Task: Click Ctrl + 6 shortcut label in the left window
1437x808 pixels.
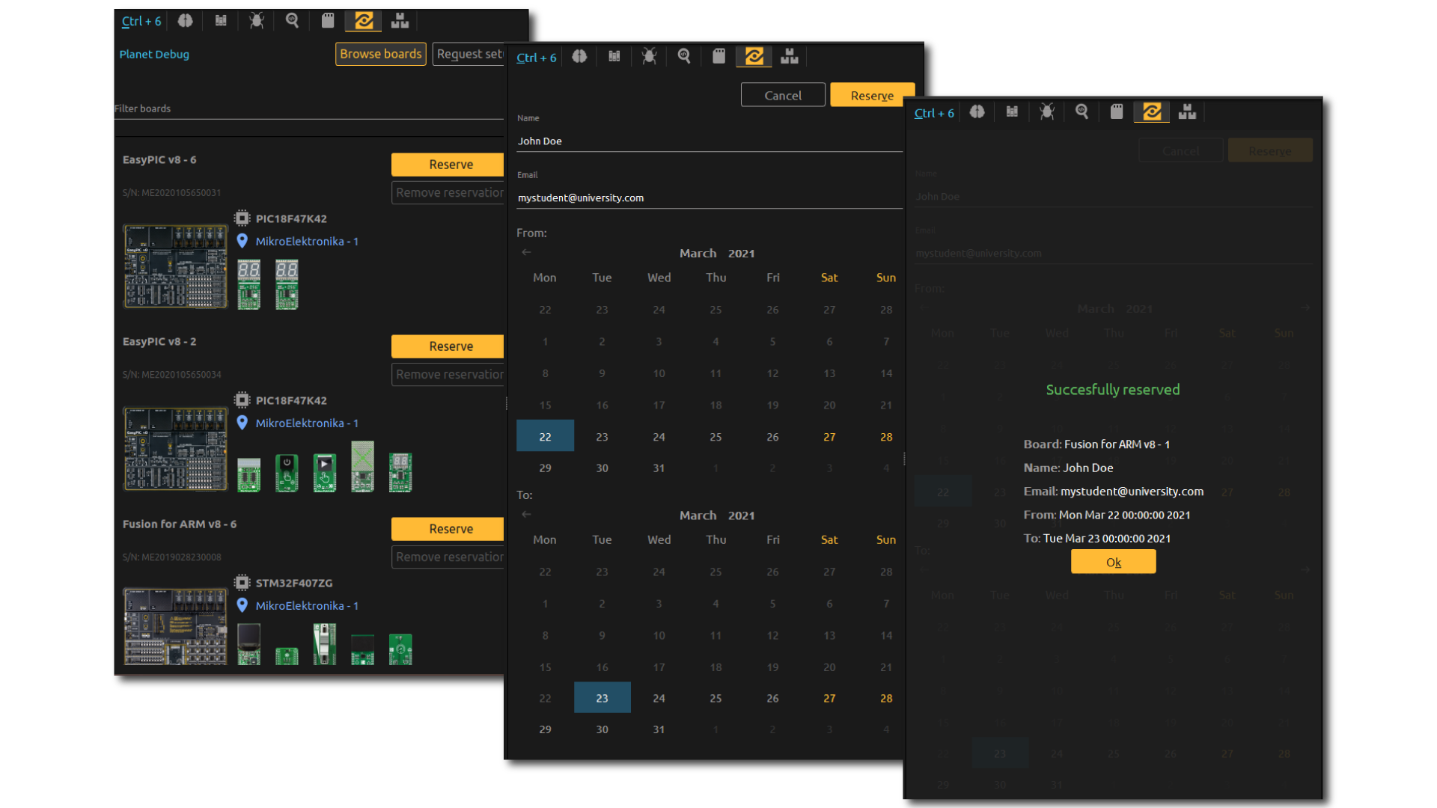Action: point(141,21)
